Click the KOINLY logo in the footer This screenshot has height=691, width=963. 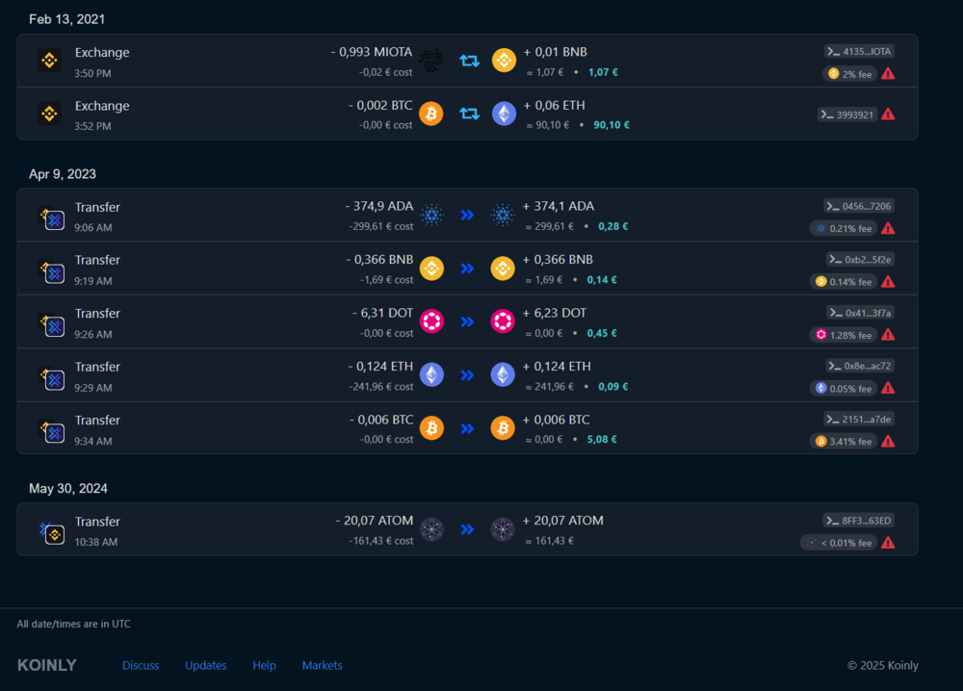pos(46,665)
